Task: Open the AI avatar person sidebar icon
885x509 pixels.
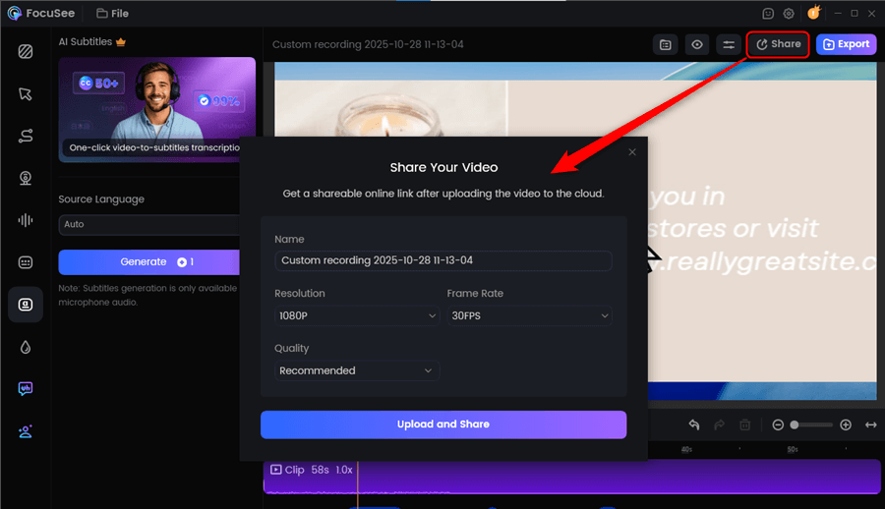Action: click(26, 431)
